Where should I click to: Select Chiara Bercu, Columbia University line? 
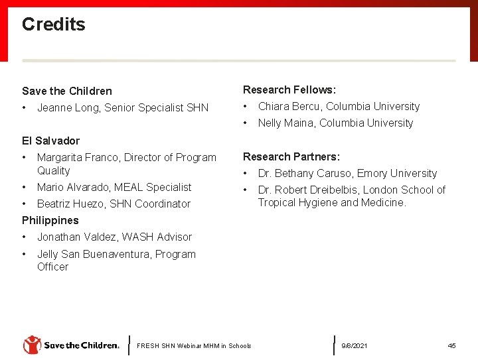pyautogui.click(x=339, y=106)
